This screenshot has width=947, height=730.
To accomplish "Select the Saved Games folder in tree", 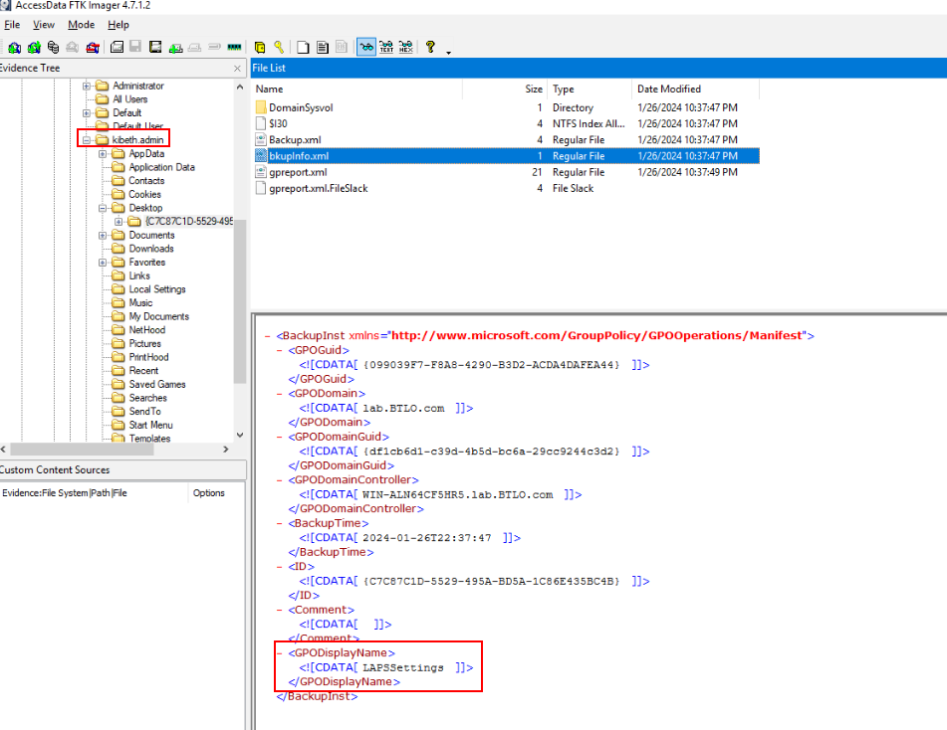I will click(x=157, y=384).
